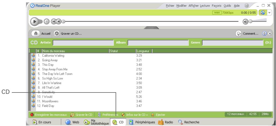276x126 pixels.
Task: Select track Field Day
Action: click(48, 106)
